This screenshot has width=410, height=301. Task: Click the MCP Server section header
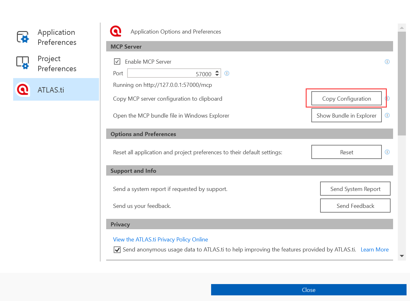[249, 46]
